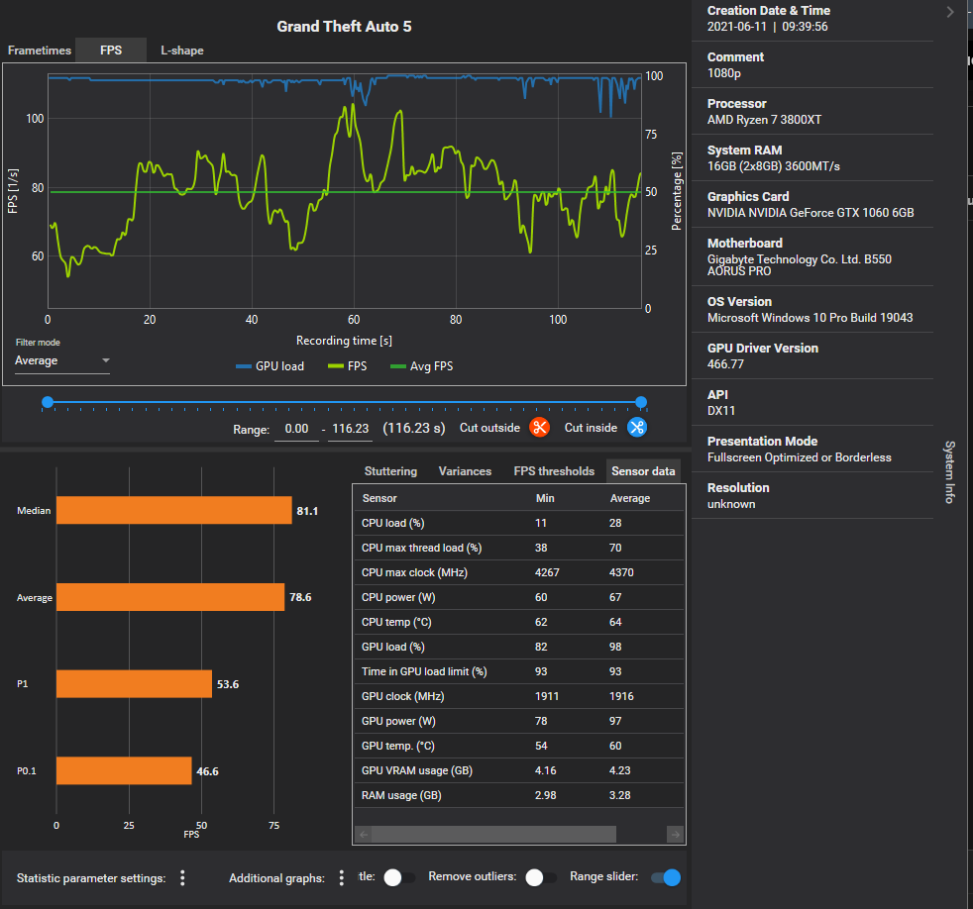Viewport: 973px width, 909px height.
Task: Switch to the Frametimes tab
Action: click(39, 50)
